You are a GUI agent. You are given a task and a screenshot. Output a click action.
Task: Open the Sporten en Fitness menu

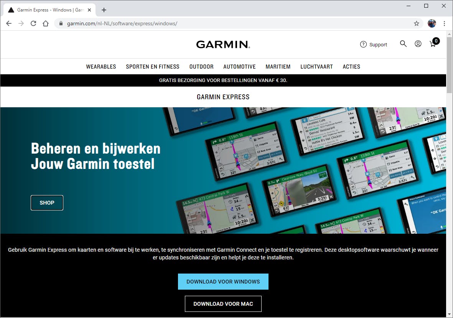[153, 67]
